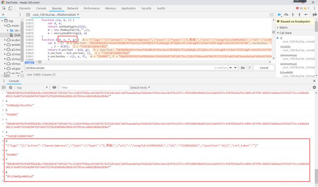Toggle match case (Aa) search option
318x187 pixels.
click(x=243, y=68)
